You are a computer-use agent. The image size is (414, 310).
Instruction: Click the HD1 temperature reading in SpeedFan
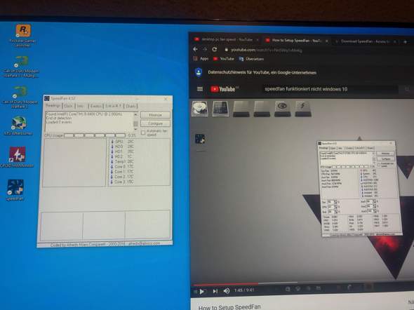pos(123,151)
